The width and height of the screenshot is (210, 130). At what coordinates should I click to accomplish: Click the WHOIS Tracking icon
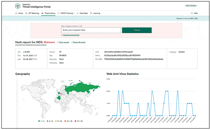[59, 13]
